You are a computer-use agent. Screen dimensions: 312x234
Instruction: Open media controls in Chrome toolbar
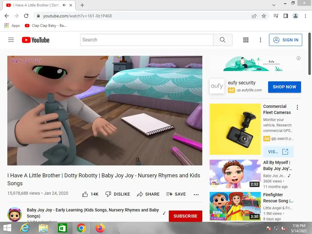[x=276, y=16]
